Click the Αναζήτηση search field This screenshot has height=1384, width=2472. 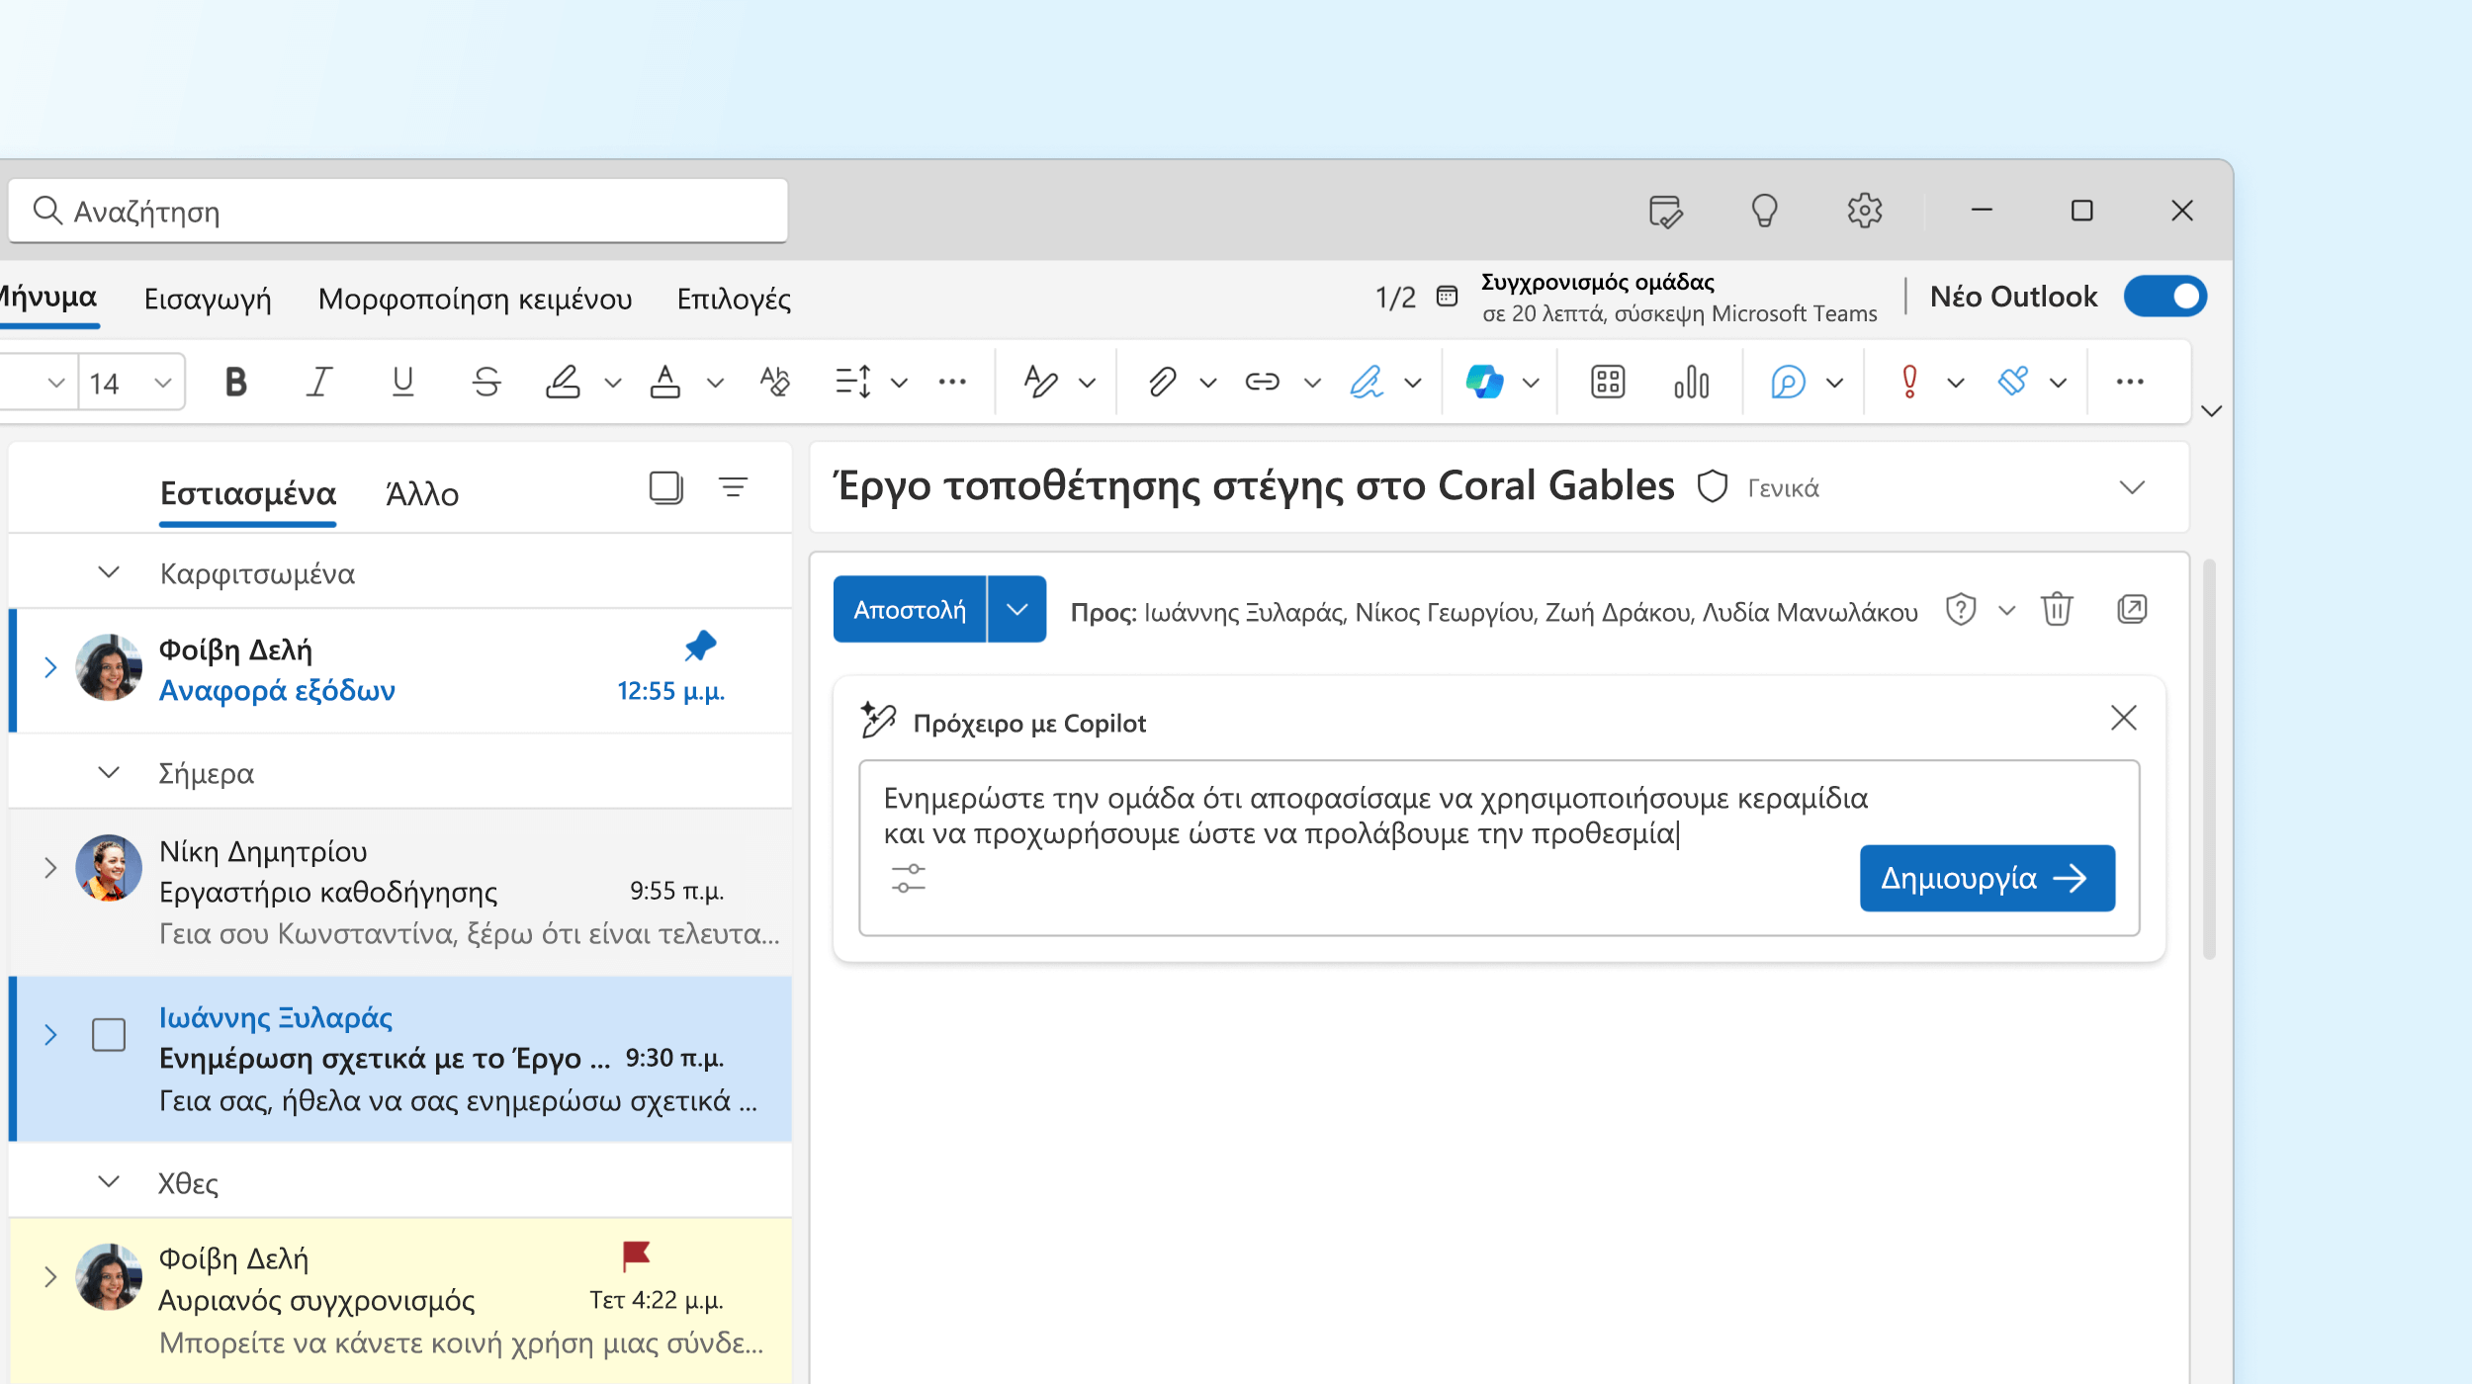pos(398,211)
